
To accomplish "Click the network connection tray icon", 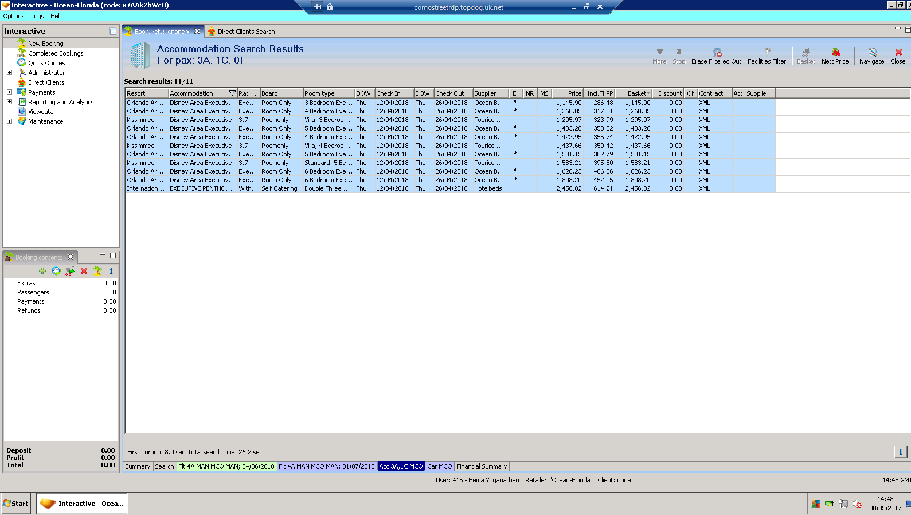I will tap(843, 504).
